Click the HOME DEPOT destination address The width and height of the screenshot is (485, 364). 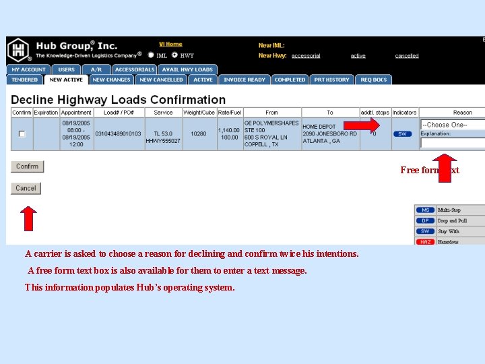[329, 133]
